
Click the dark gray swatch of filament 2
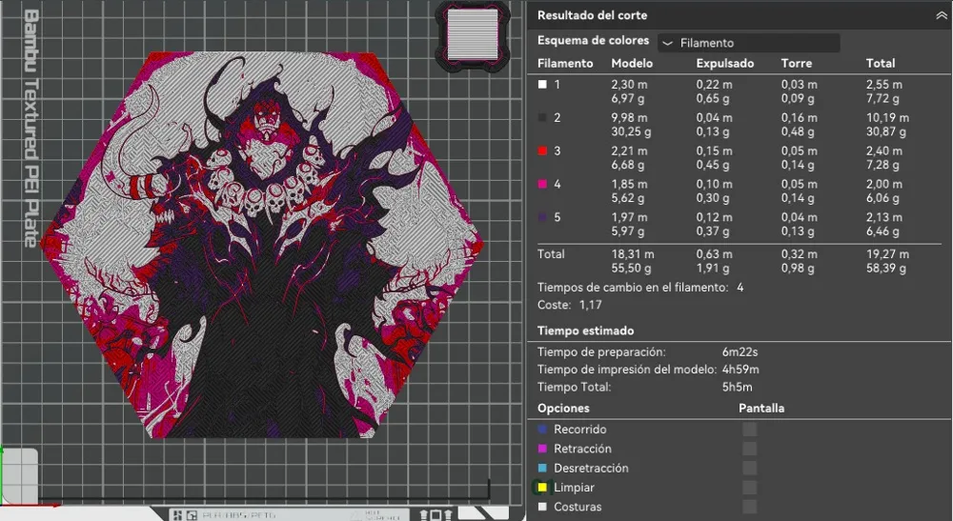(542, 118)
